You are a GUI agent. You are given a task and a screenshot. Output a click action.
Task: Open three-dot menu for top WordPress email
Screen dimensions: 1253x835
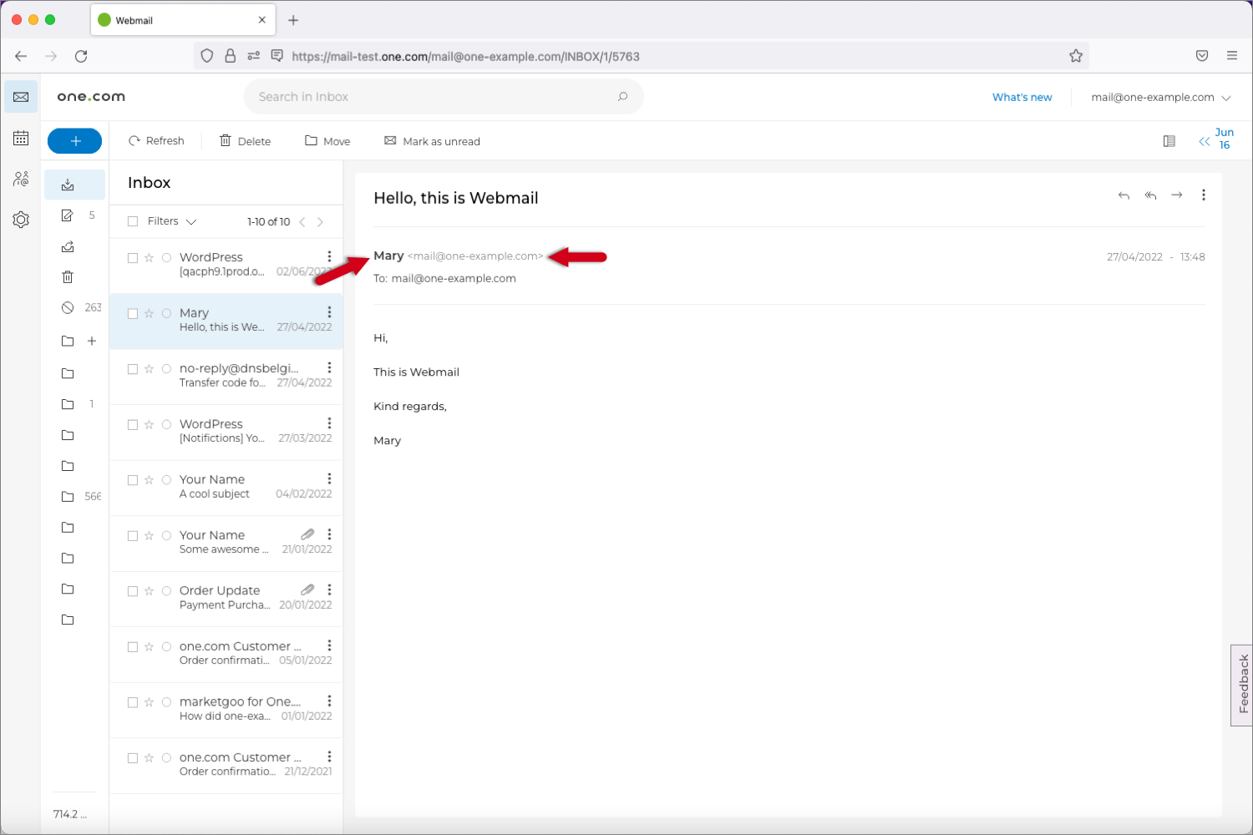tap(329, 257)
